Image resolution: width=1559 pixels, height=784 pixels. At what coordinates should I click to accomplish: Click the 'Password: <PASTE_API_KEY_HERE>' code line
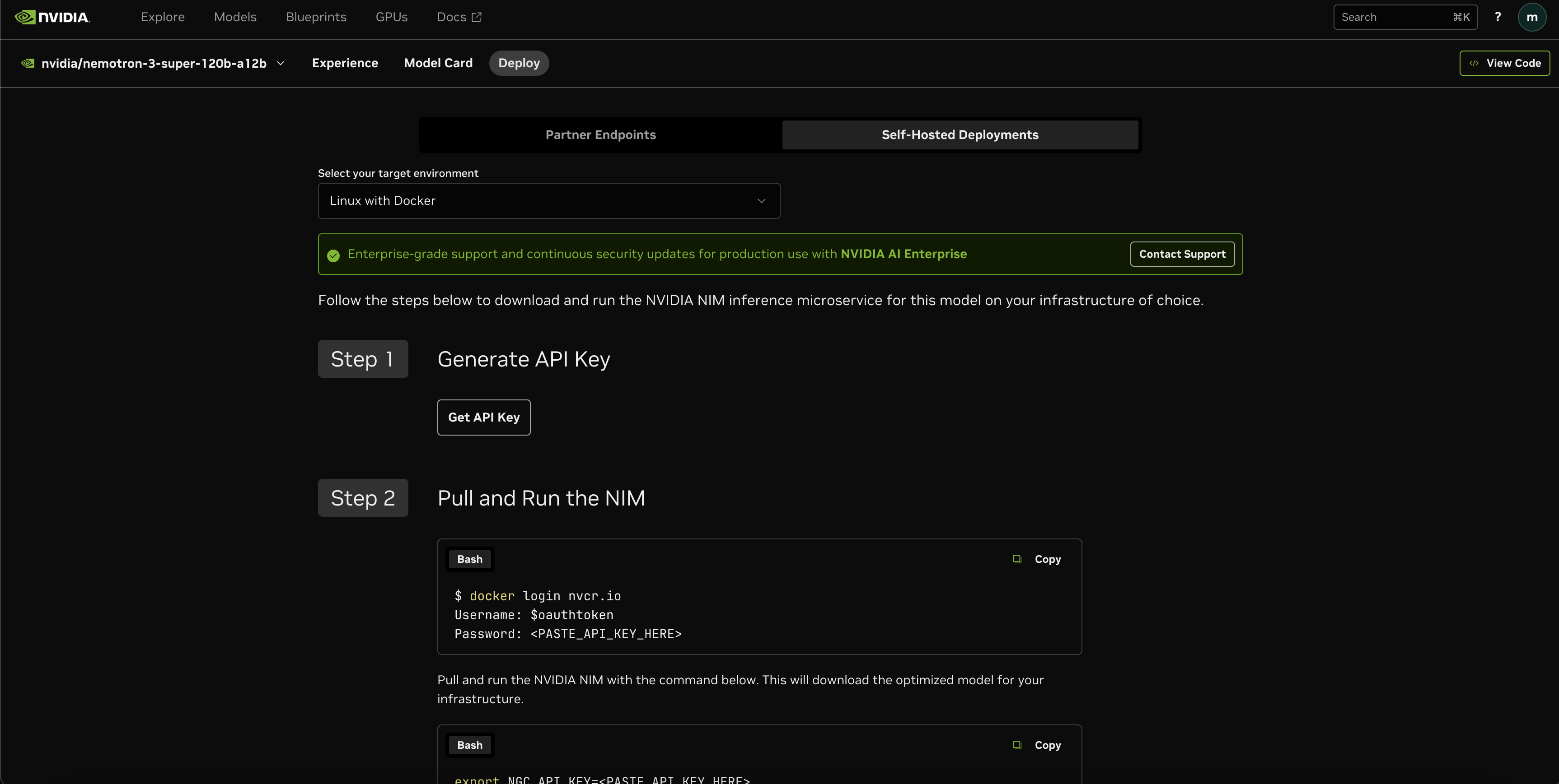coord(568,634)
